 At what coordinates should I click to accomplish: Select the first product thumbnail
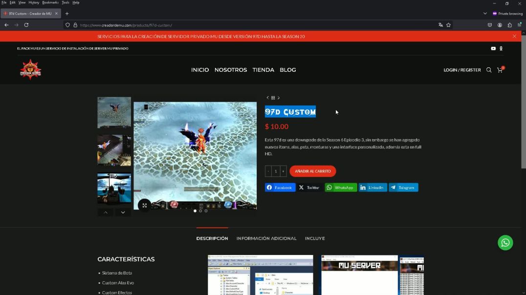pyautogui.click(x=114, y=113)
